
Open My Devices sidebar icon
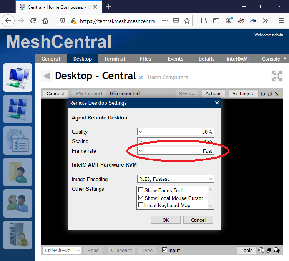(18, 78)
